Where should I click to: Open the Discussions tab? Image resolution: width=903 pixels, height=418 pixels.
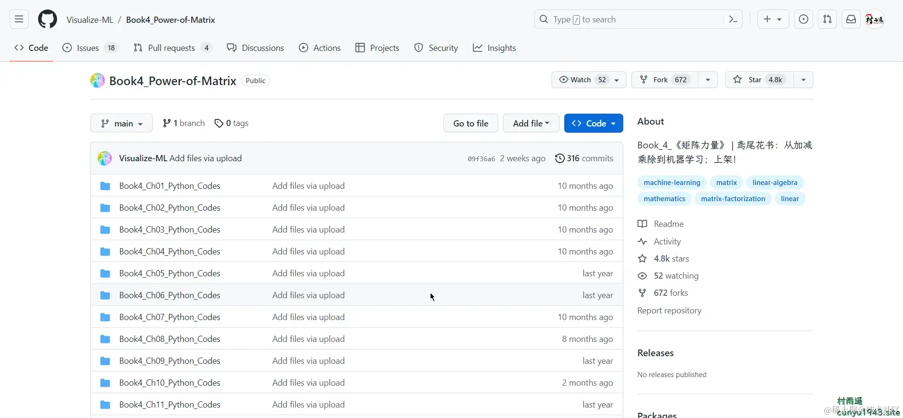click(x=255, y=48)
